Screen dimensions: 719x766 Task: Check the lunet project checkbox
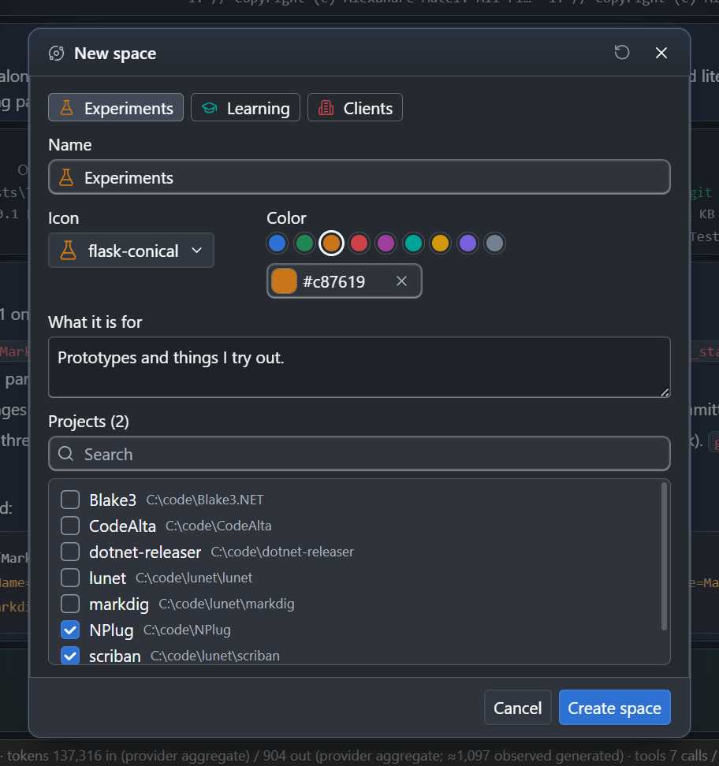click(x=70, y=578)
